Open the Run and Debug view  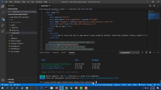pos(3,25)
